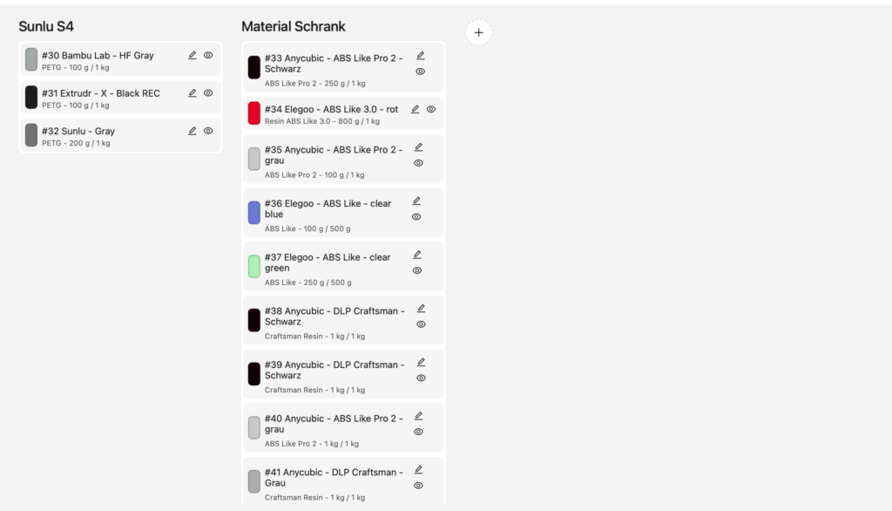Edit #34 Elegoo ABS Like 3.0 rot
The height and width of the screenshot is (511, 892).
pos(416,110)
